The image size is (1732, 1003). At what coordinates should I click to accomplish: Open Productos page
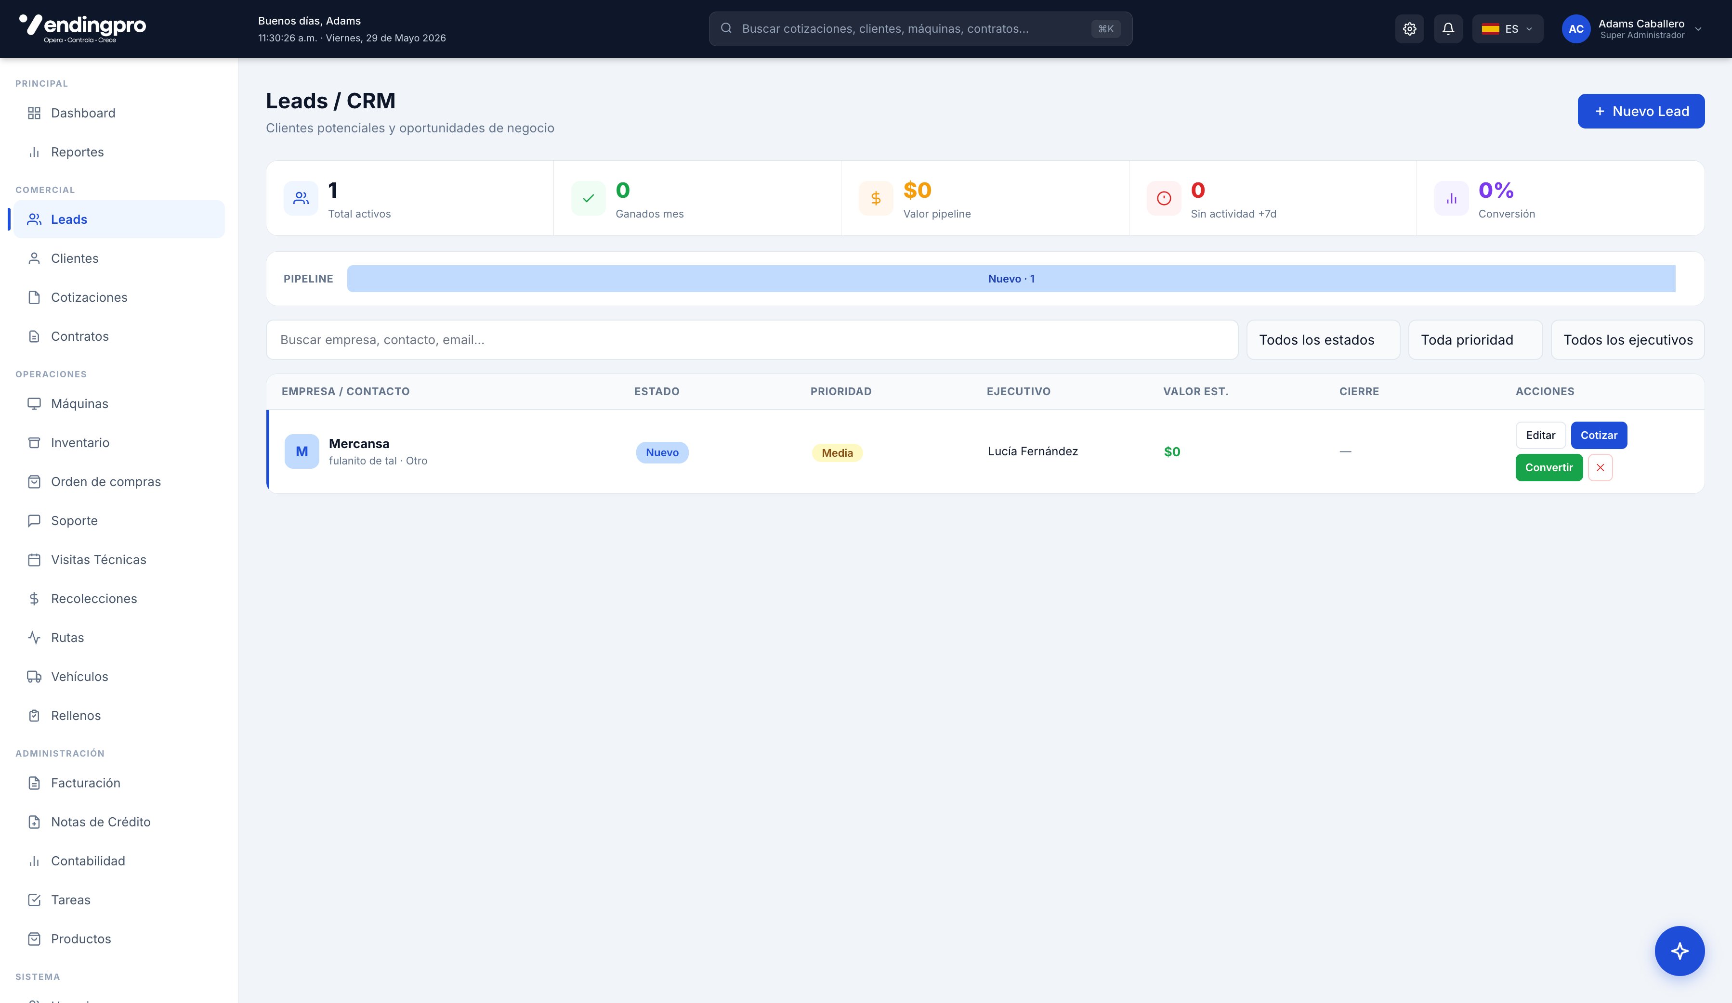119,939
